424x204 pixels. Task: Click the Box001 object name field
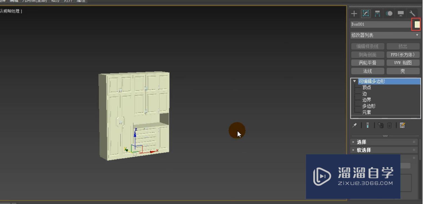point(380,24)
